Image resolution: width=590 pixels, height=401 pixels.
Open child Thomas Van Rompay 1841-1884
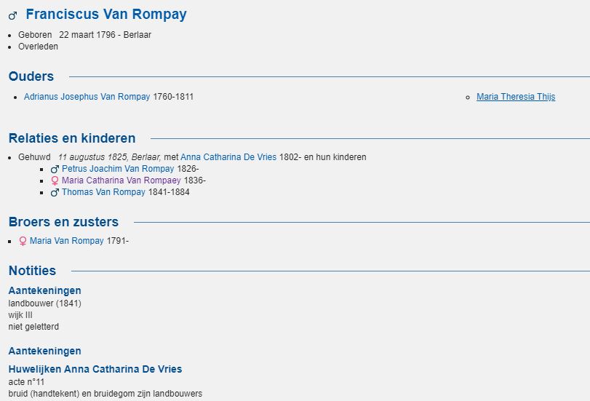pyautogui.click(x=103, y=192)
